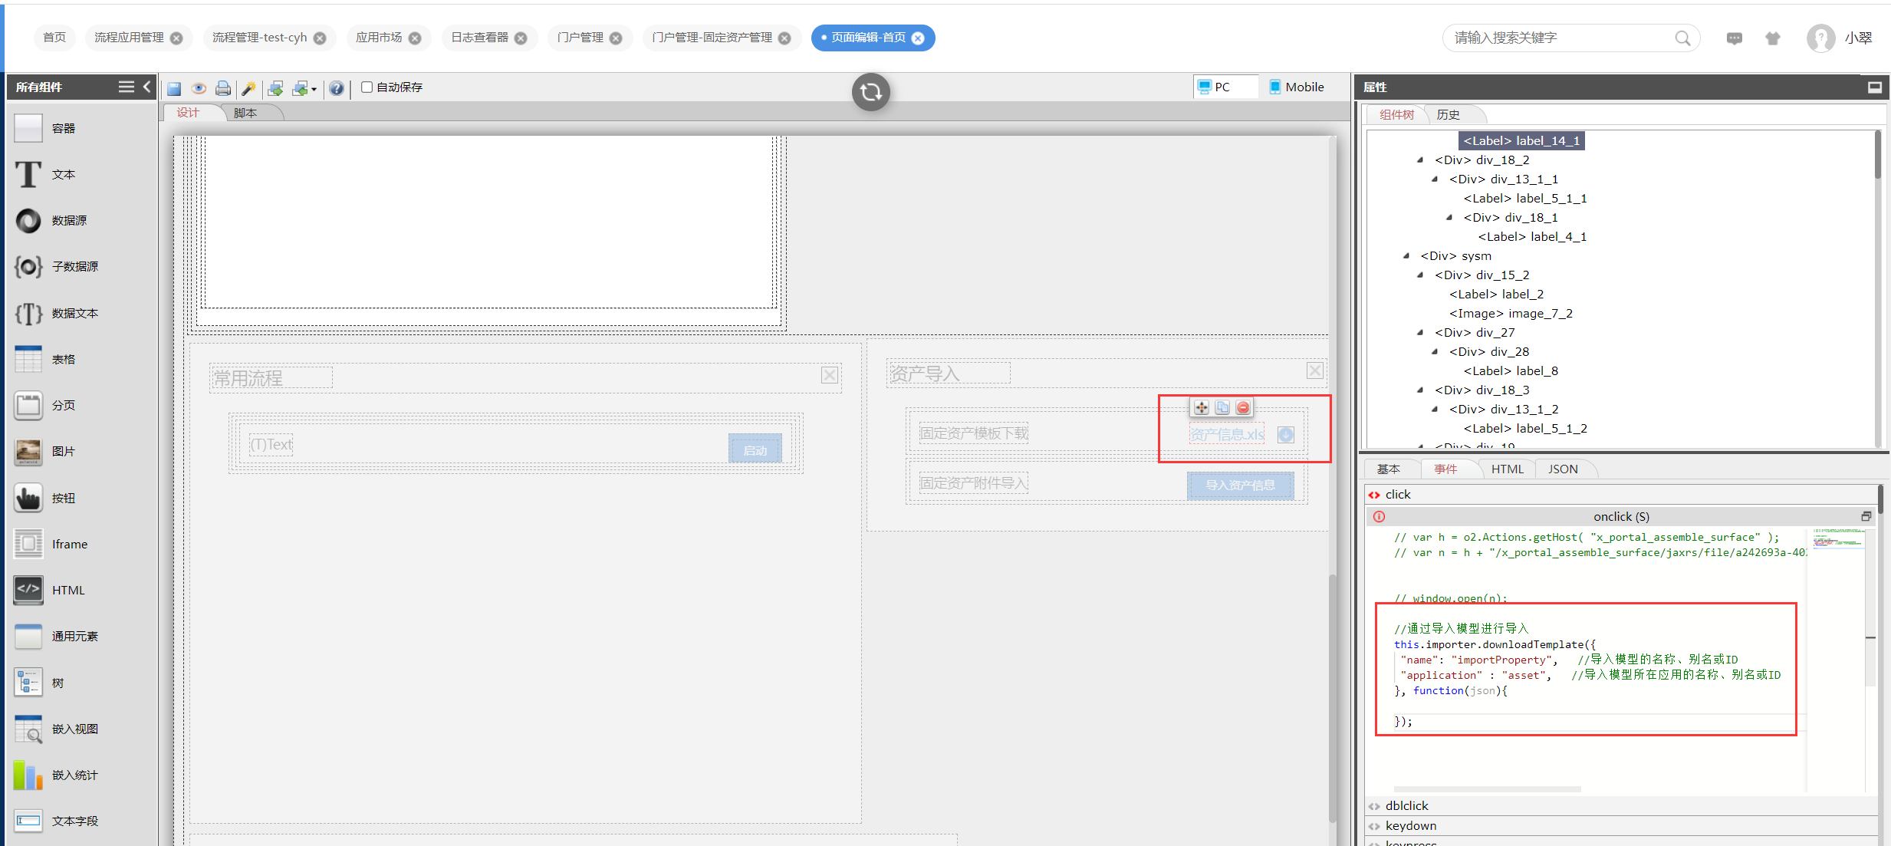
Task: Click the circular refresh button
Action: pos(870,92)
